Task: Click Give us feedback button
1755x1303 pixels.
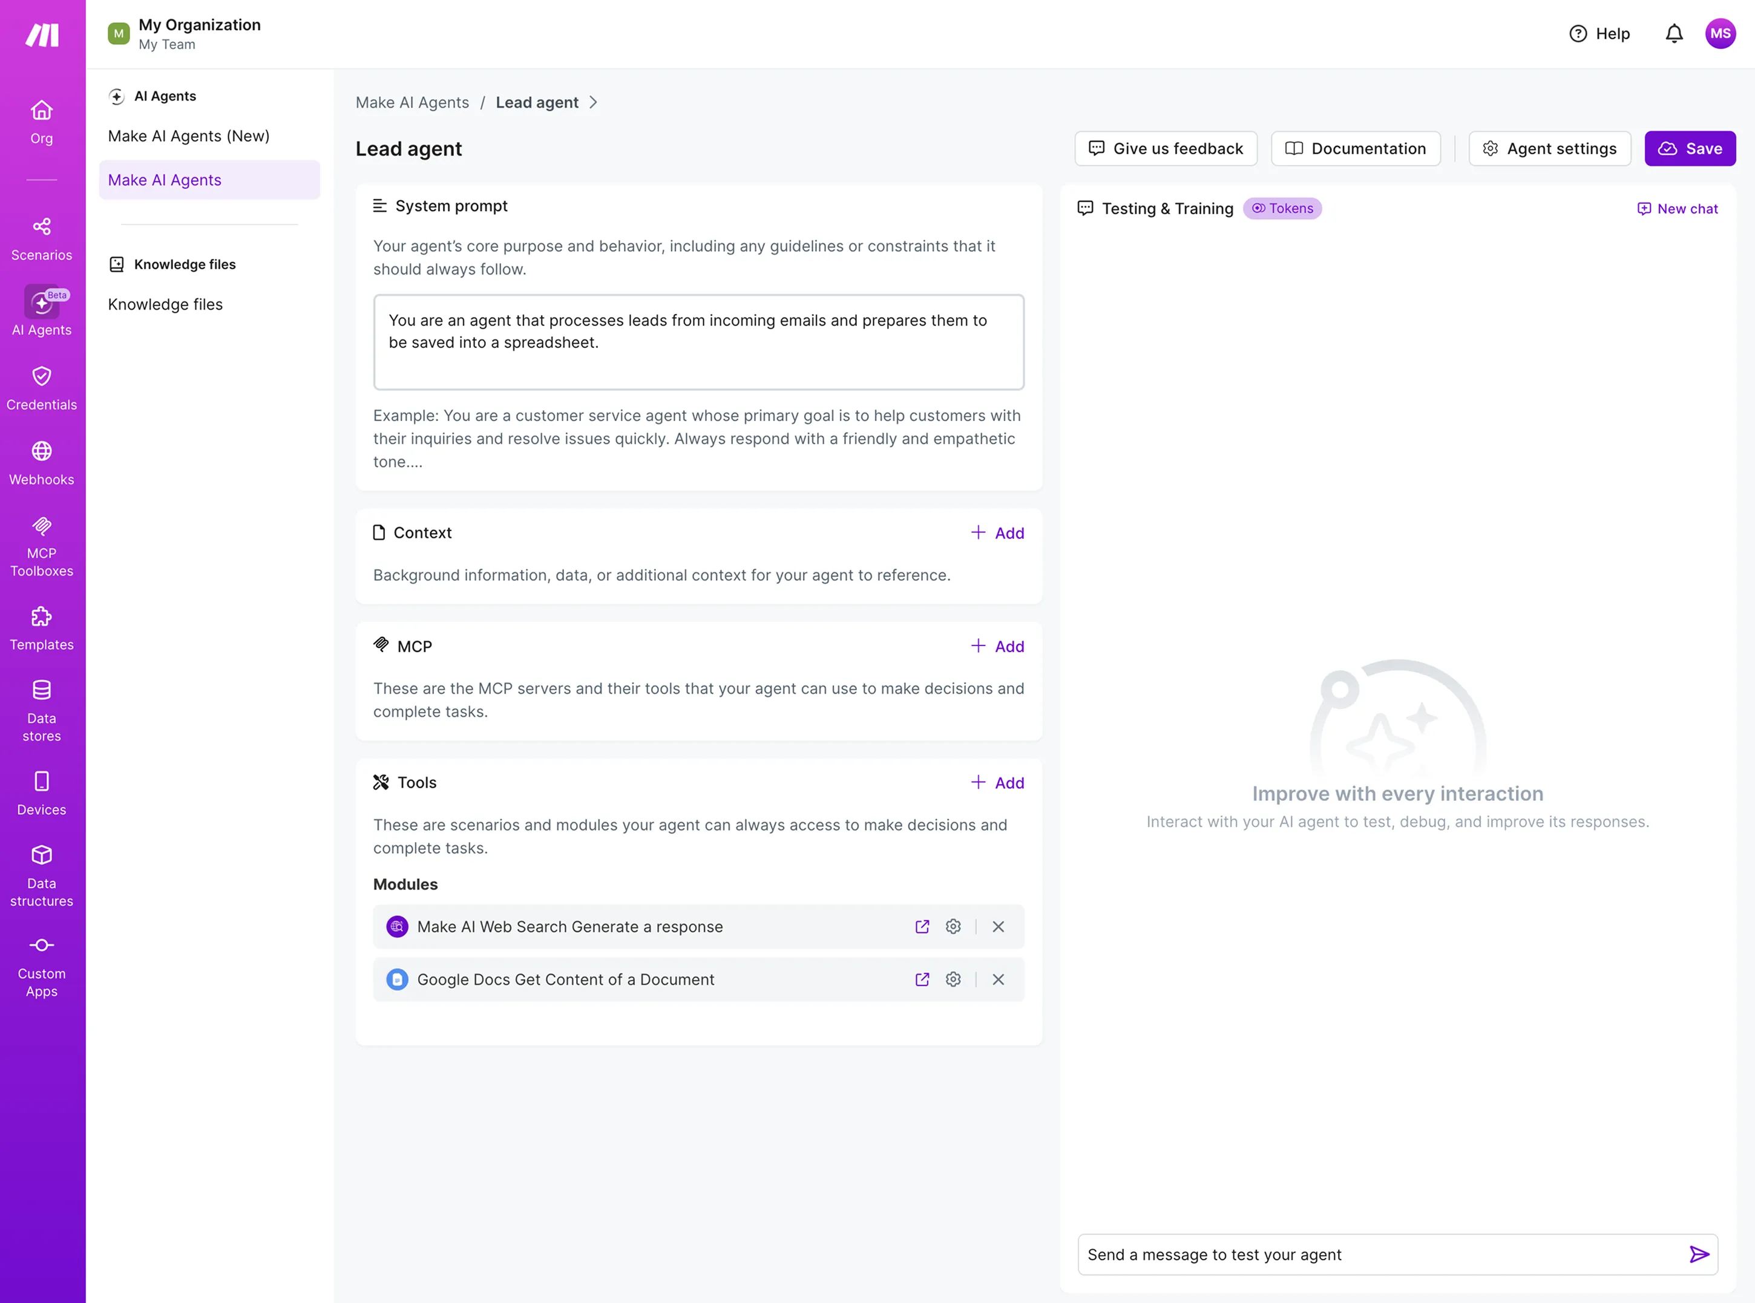Action: coord(1166,148)
